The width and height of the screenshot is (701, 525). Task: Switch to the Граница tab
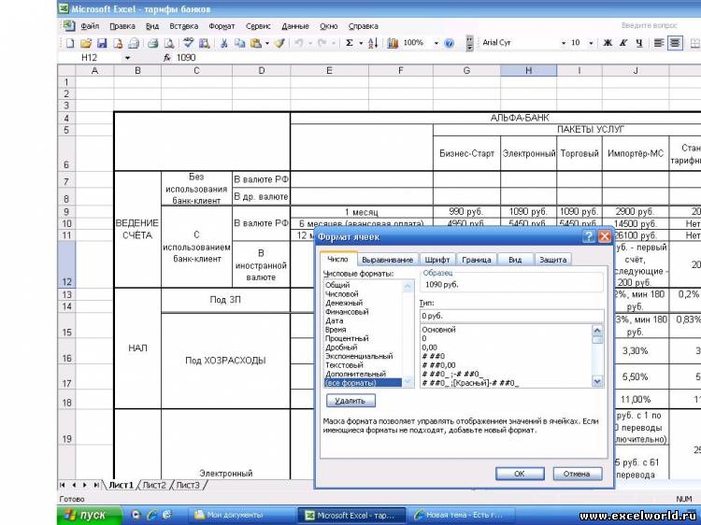476,260
